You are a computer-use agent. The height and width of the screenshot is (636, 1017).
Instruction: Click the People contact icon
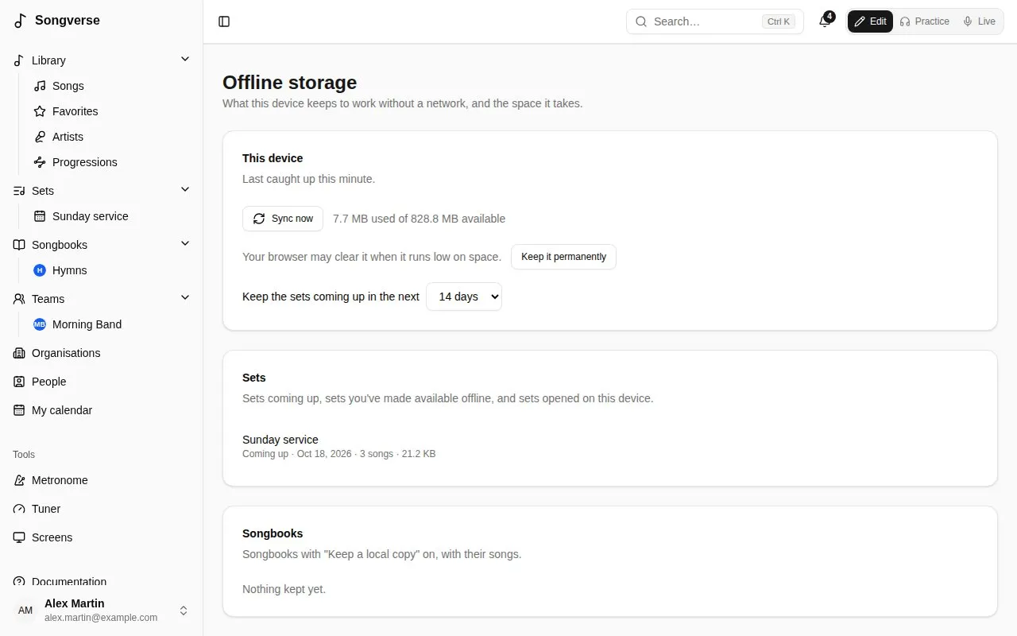(19, 382)
